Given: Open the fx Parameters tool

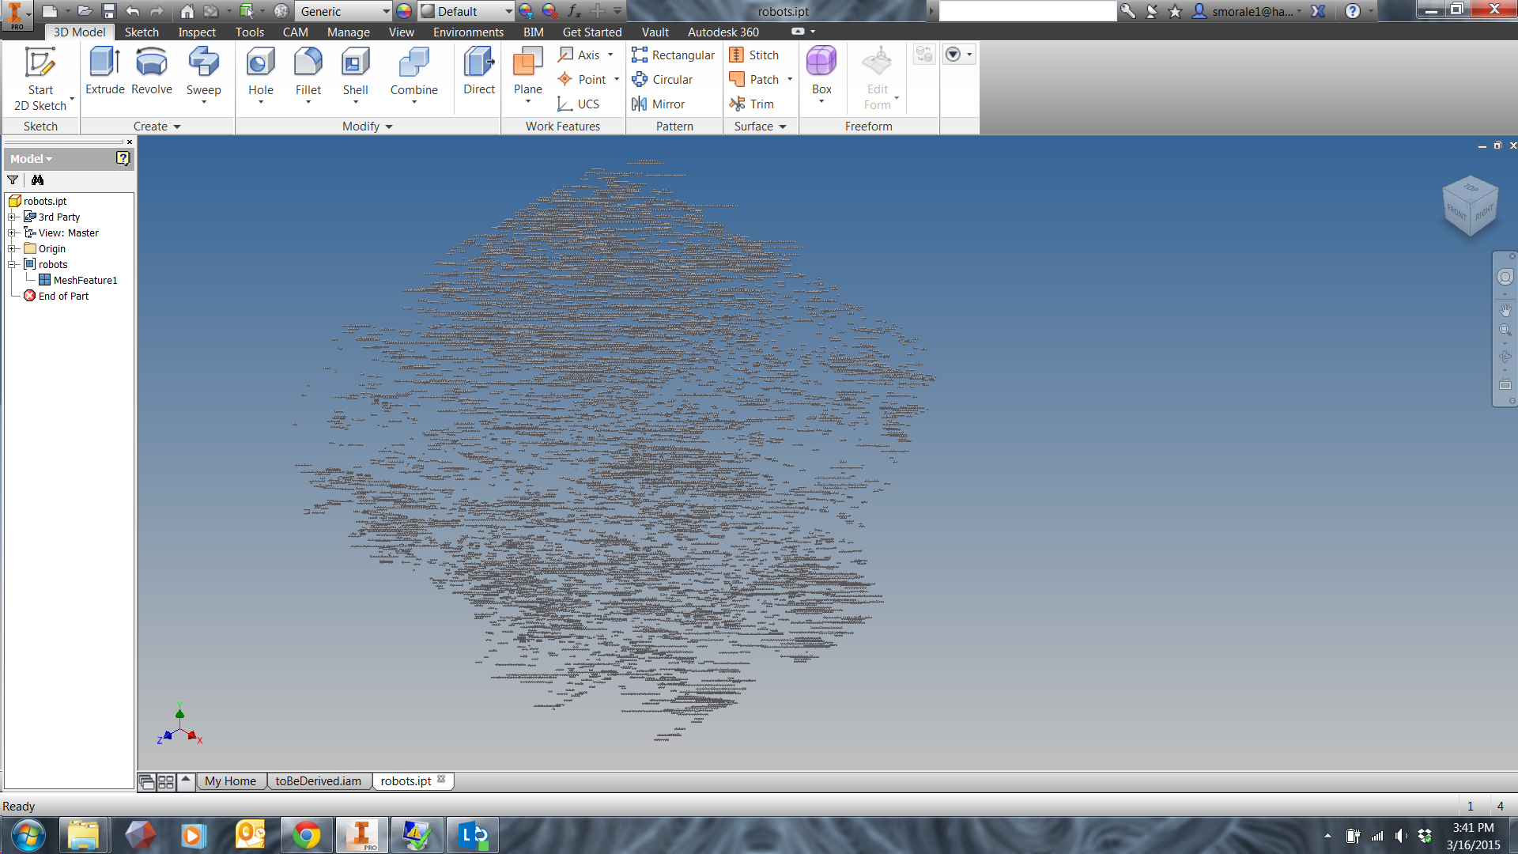Looking at the screenshot, I should click(575, 11).
